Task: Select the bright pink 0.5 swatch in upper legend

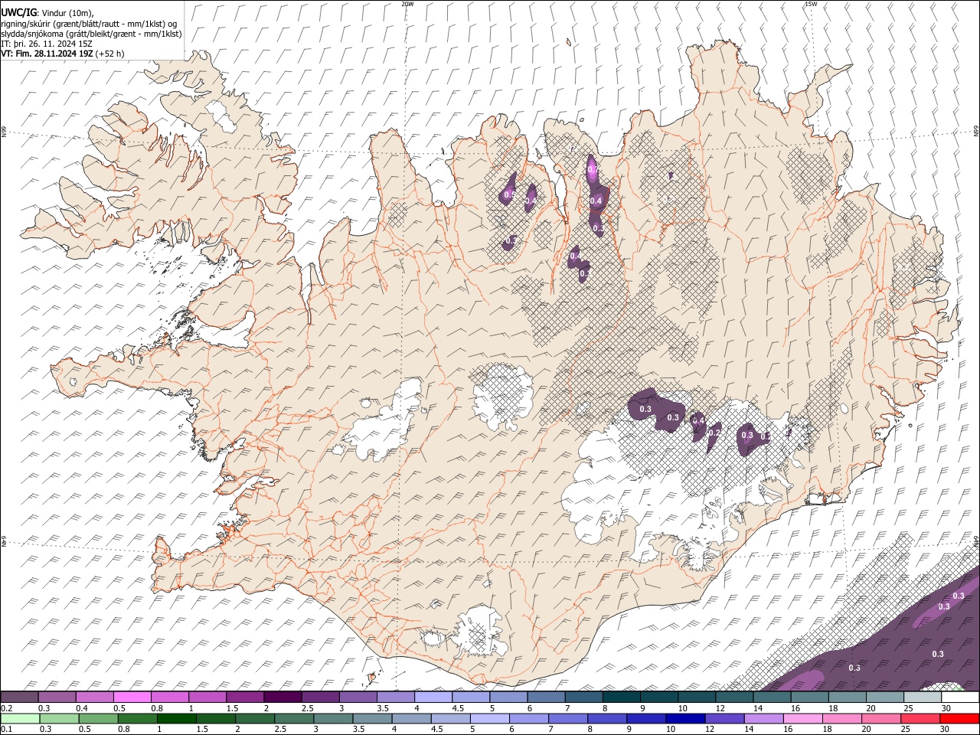Action: click(132, 697)
